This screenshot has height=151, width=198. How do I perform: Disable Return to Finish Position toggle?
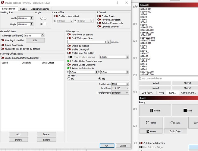coord(69,68)
